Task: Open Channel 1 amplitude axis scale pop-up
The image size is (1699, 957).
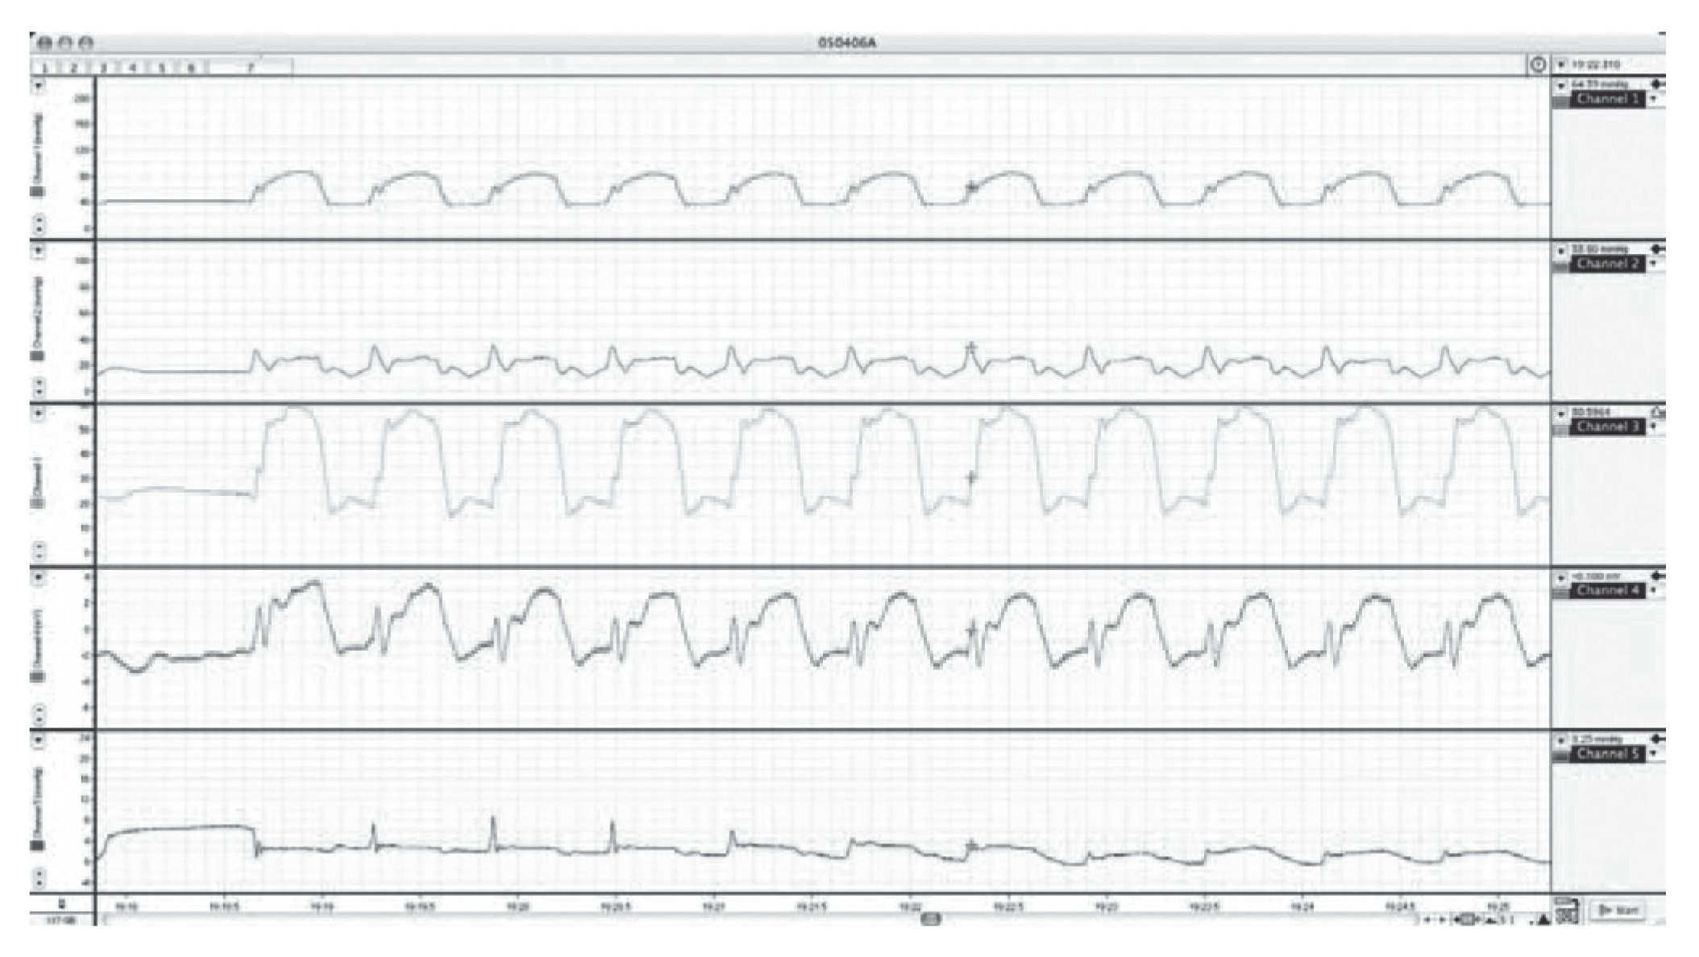Action: click(x=39, y=85)
